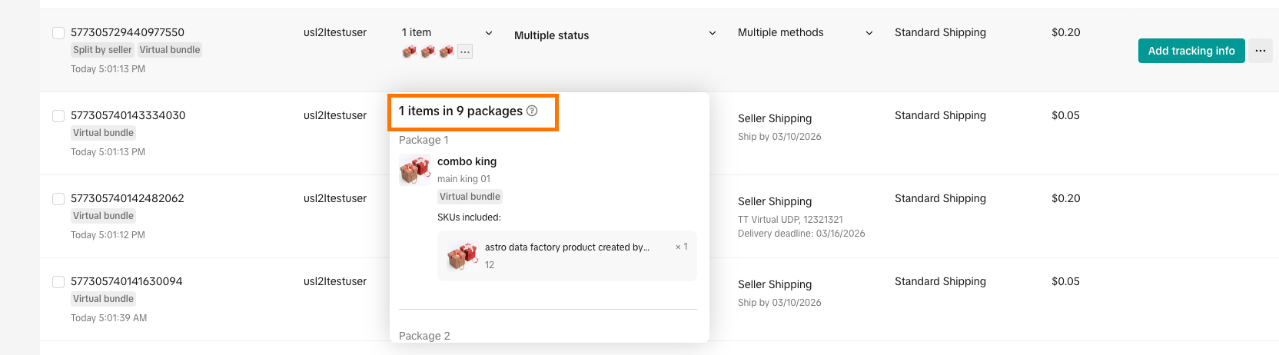Click the third gift box product thumbnail
Image resolution: width=1279 pixels, height=355 pixels.
pos(447,51)
